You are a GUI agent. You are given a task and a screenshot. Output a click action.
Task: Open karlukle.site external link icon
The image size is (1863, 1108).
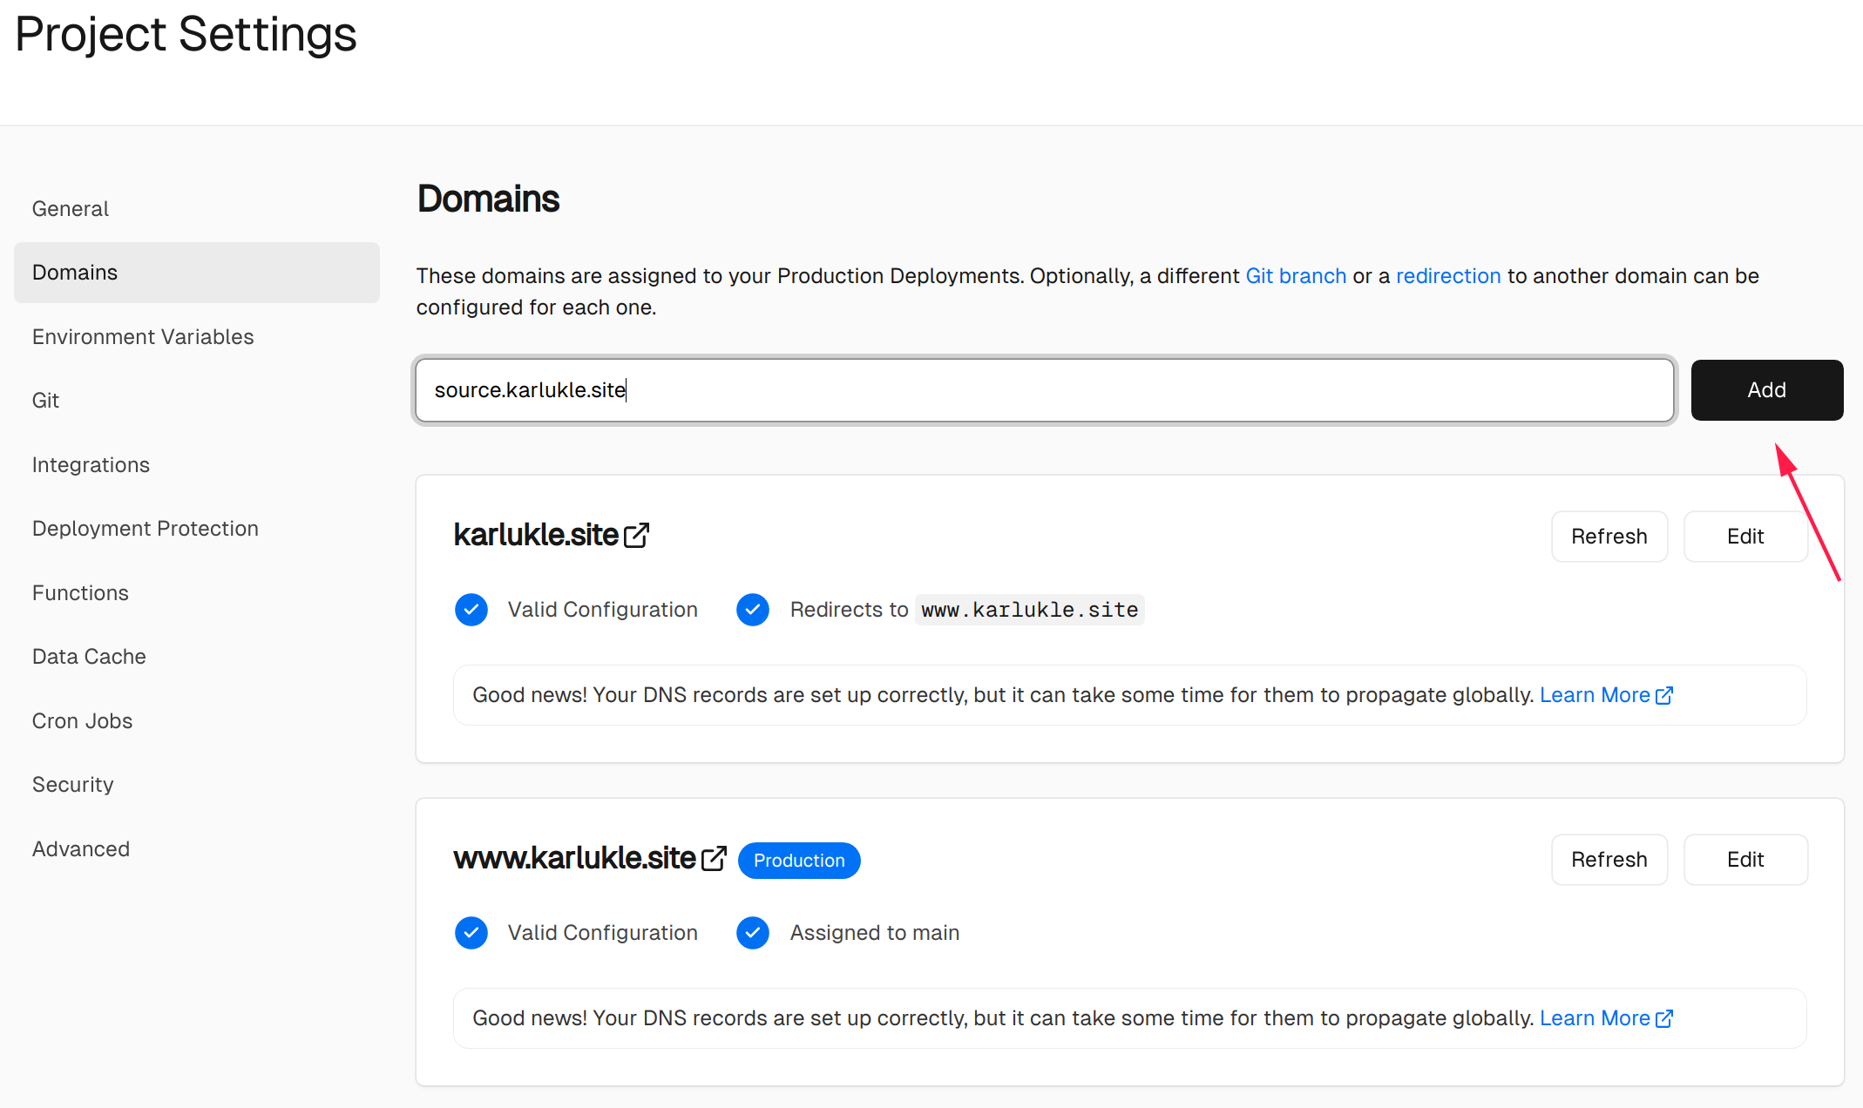click(x=637, y=535)
